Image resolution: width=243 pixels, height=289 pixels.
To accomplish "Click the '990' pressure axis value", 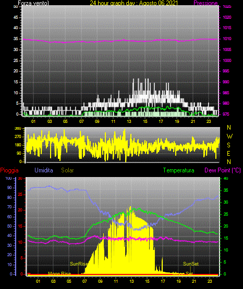I will coord(226,82).
